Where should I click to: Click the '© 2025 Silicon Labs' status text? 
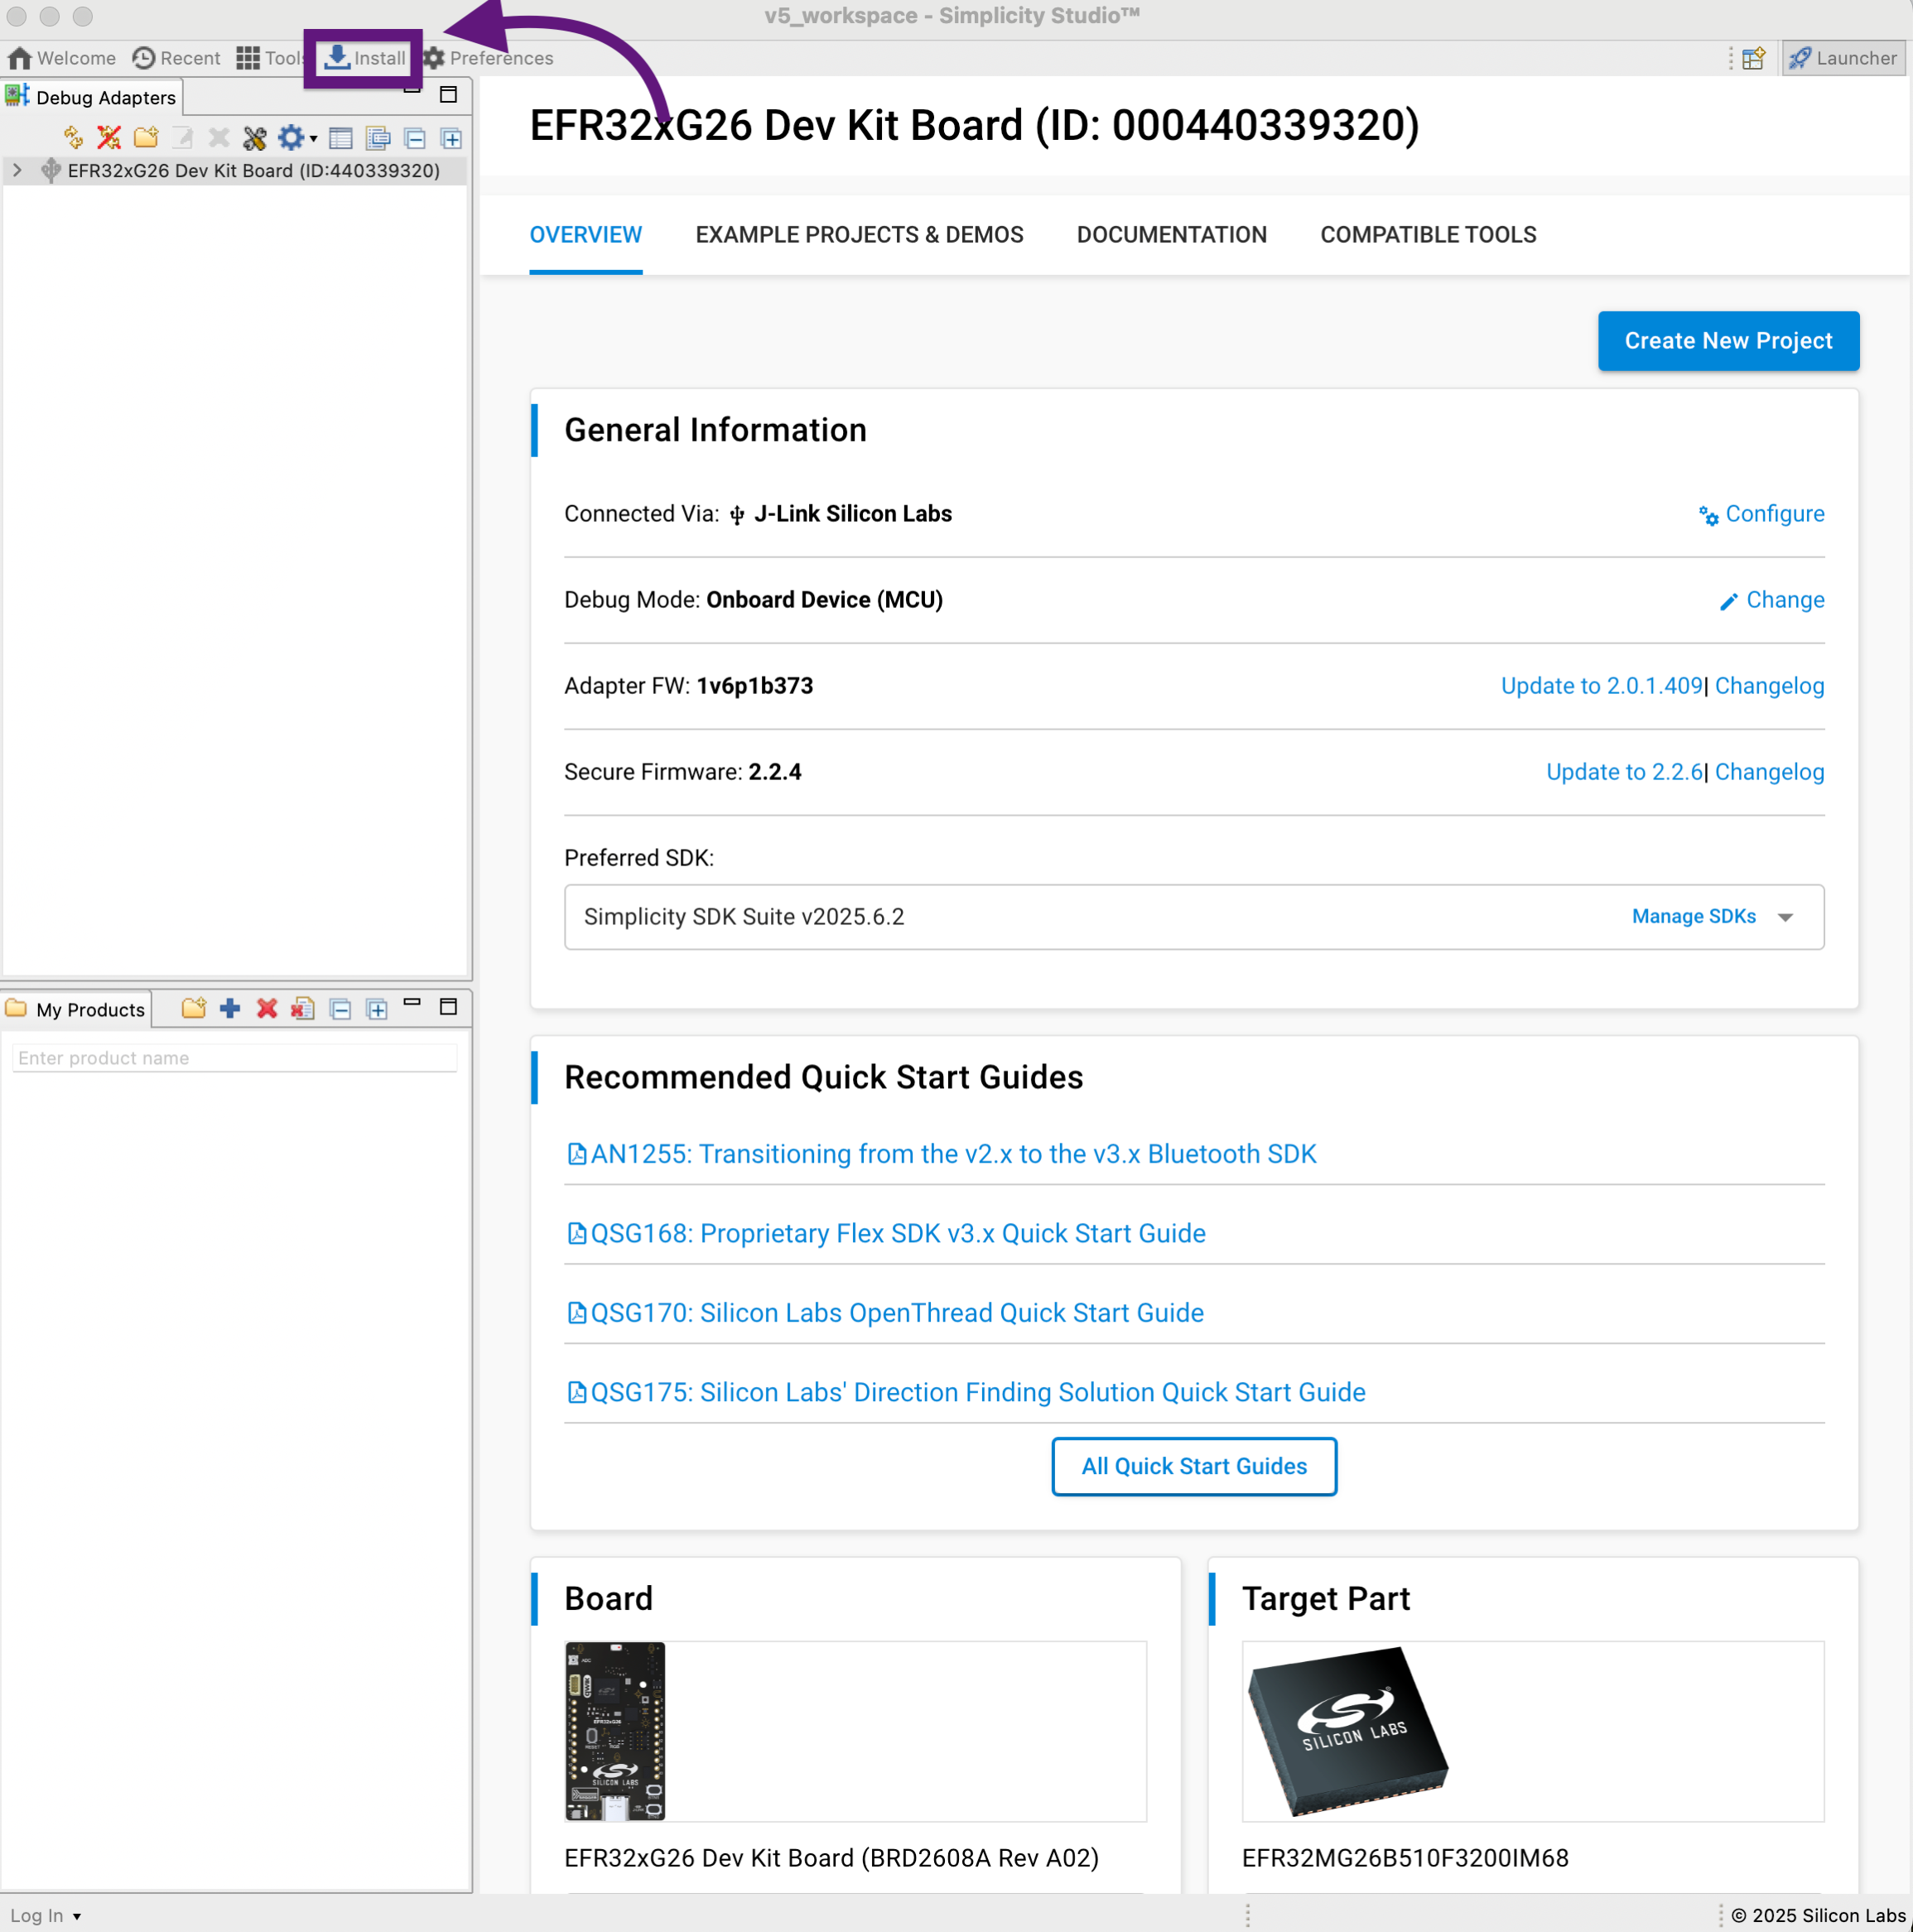coord(1818,1915)
